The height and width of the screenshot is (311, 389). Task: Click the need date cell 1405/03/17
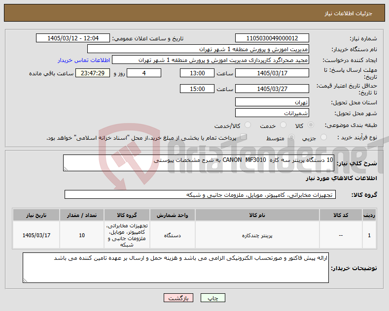tap(36, 235)
